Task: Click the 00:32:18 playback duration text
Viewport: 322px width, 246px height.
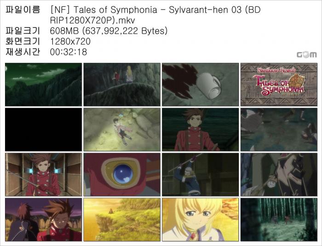Action: [x=69, y=52]
